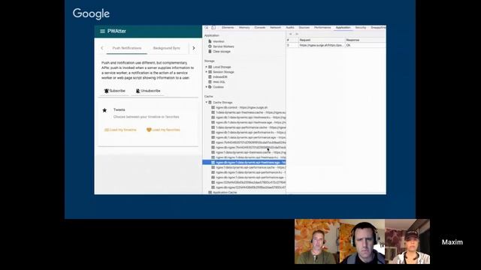The image size is (481, 270).
Task: Switch to the Sources DevTools tab
Action: tap(304, 28)
